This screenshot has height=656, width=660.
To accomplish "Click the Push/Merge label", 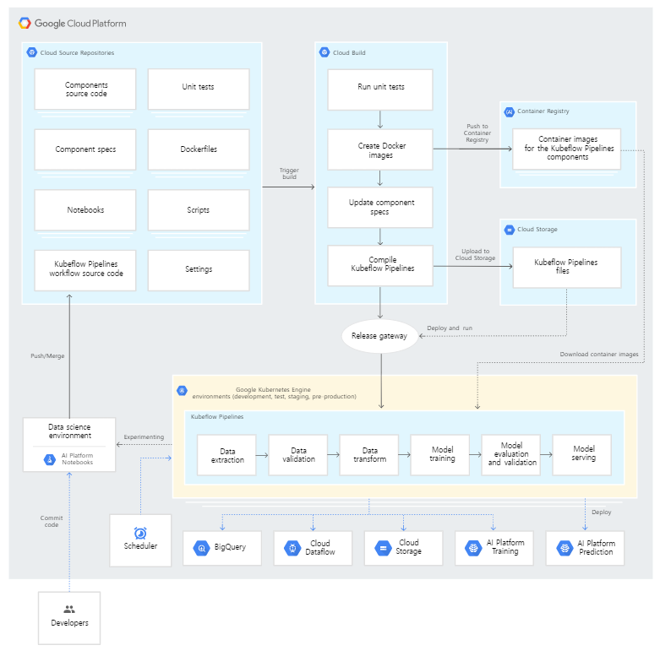I will pyautogui.click(x=47, y=355).
